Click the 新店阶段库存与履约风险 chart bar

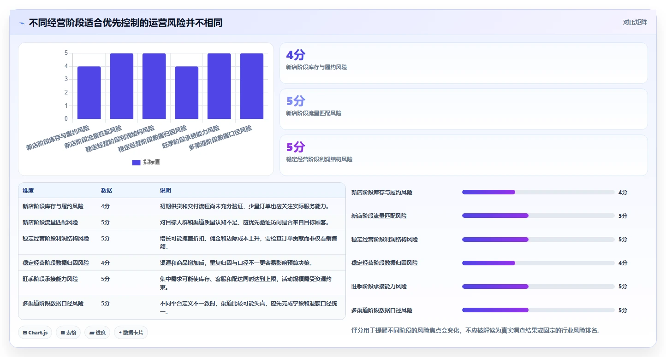tap(89, 93)
